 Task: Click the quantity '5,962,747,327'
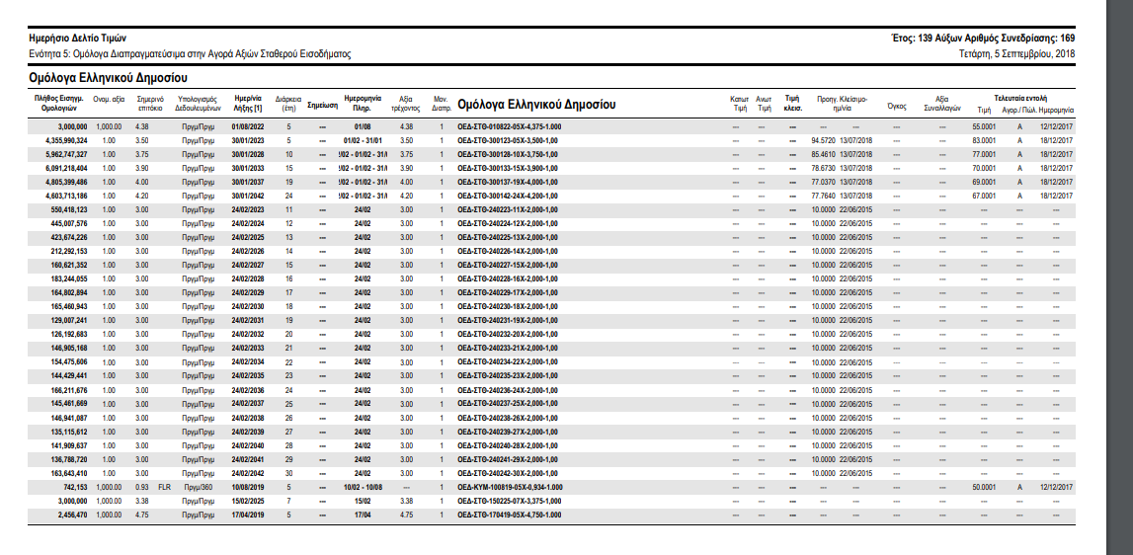click(66, 154)
